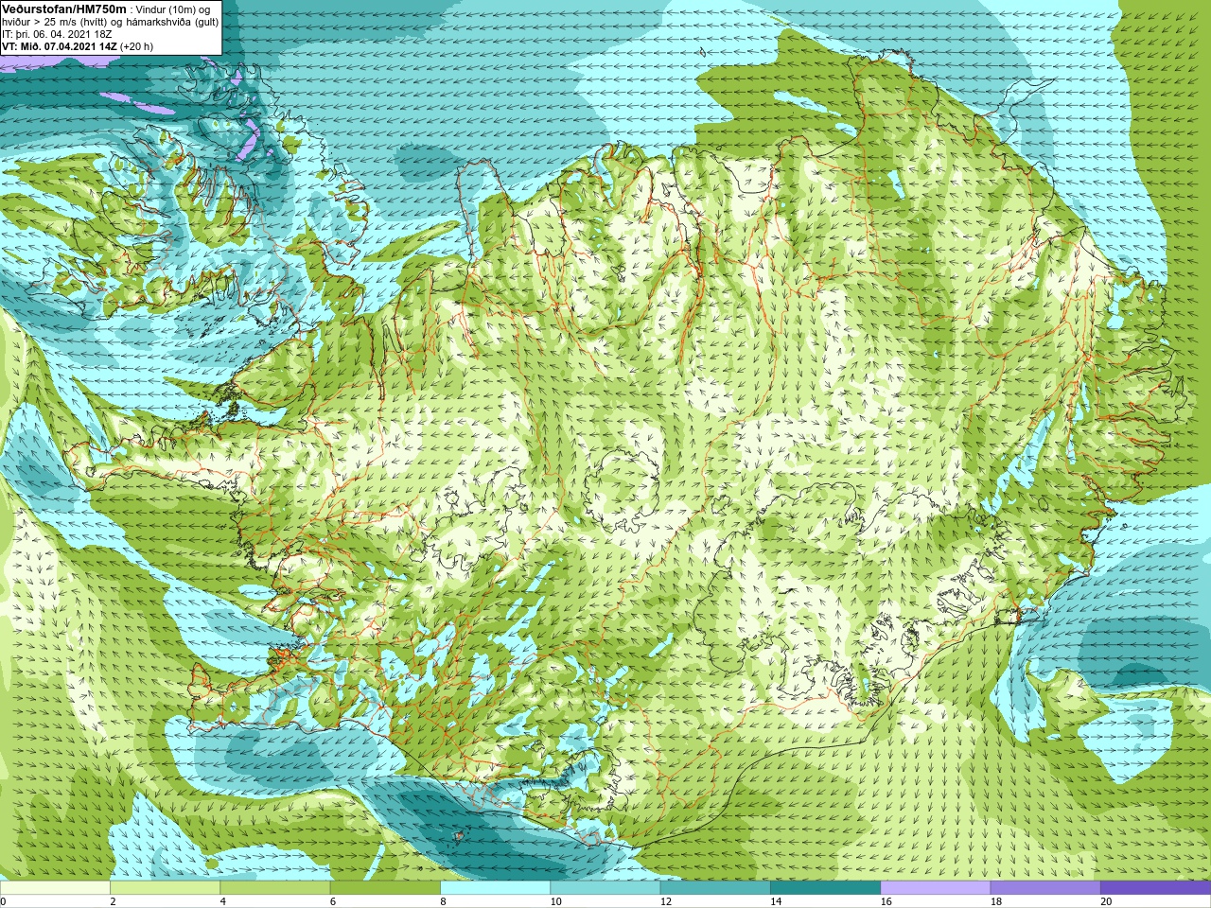
Task: Click the legend scale label '6'
Action: coord(333,901)
